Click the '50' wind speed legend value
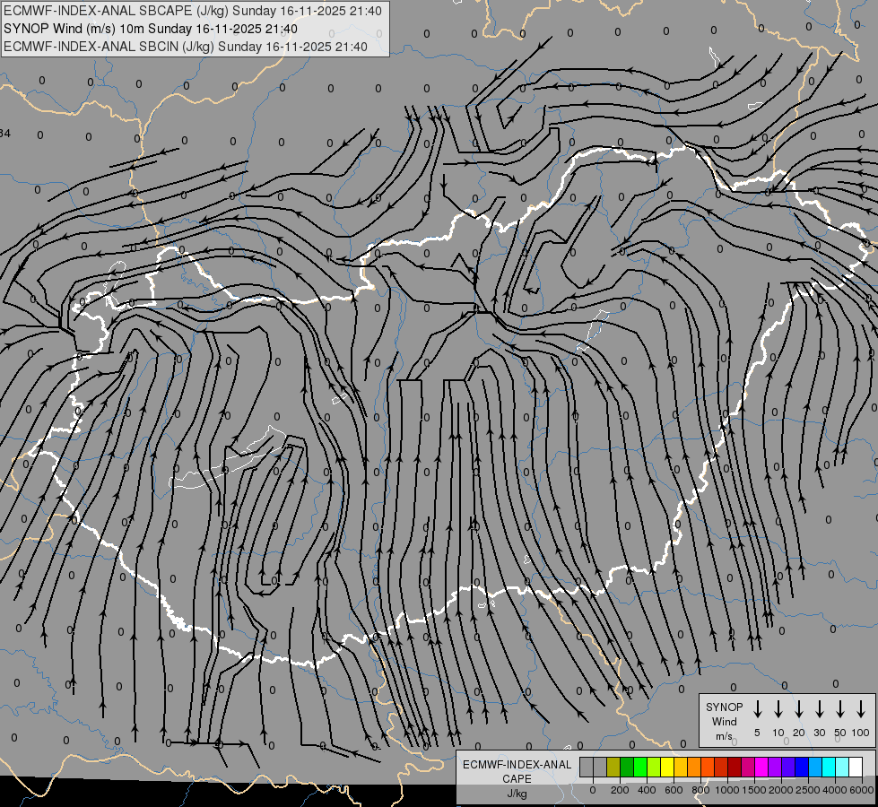The image size is (878, 807). (x=840, y=733)
